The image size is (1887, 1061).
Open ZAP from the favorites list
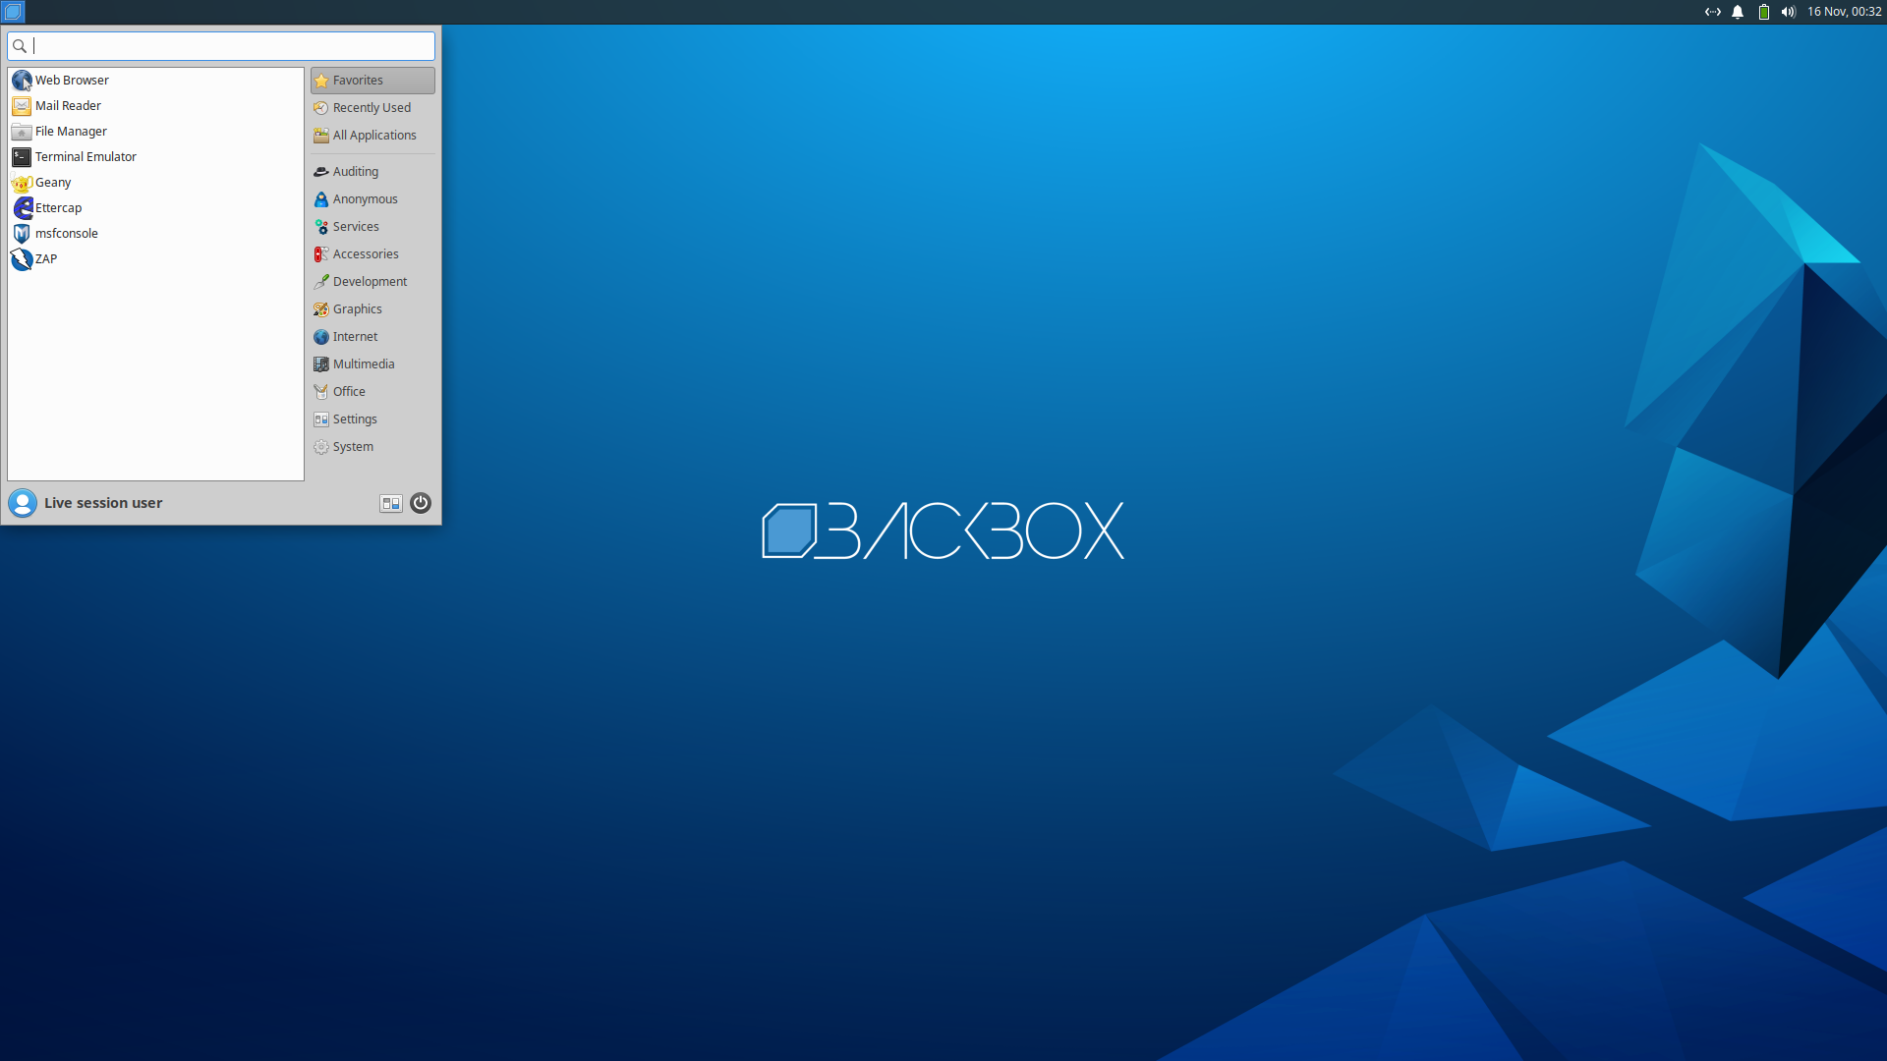coord(46,258)
